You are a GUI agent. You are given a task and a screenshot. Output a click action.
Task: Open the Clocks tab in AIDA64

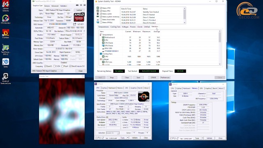pyautogui.click(x=140, y=27)
